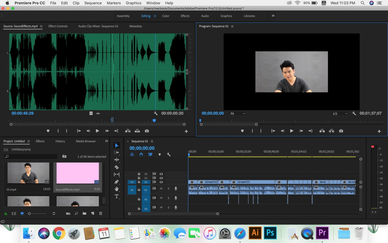Open the Media Browser tab
388x243 pixels.
pyautogui.click(x=86, y=141)
